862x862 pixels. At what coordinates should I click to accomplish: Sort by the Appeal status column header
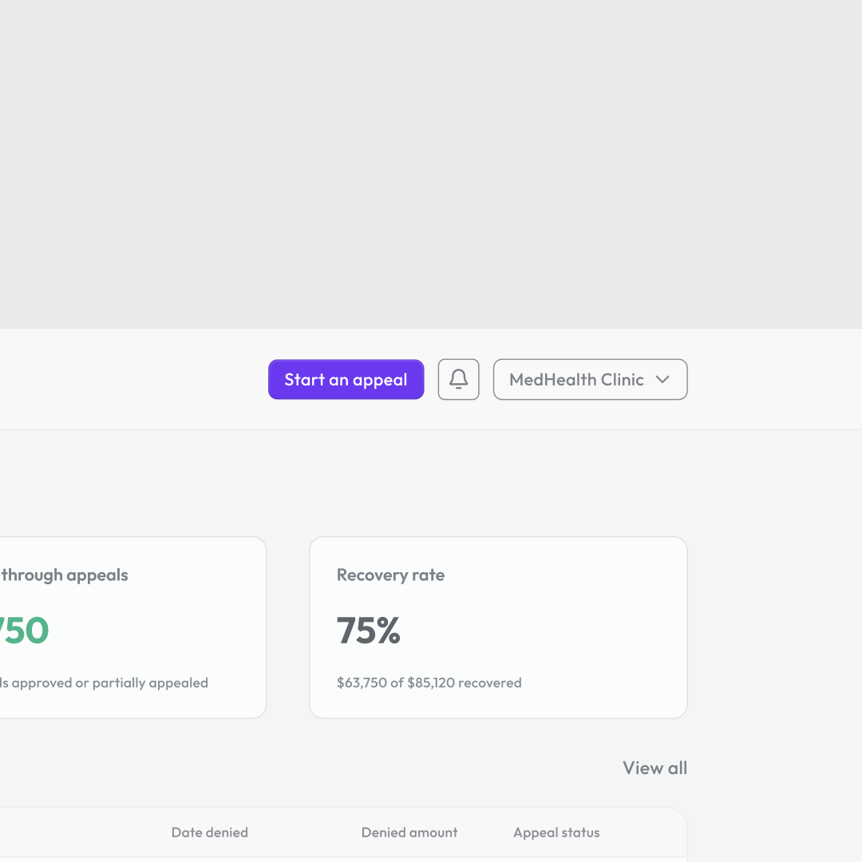(x=556, y=832)
